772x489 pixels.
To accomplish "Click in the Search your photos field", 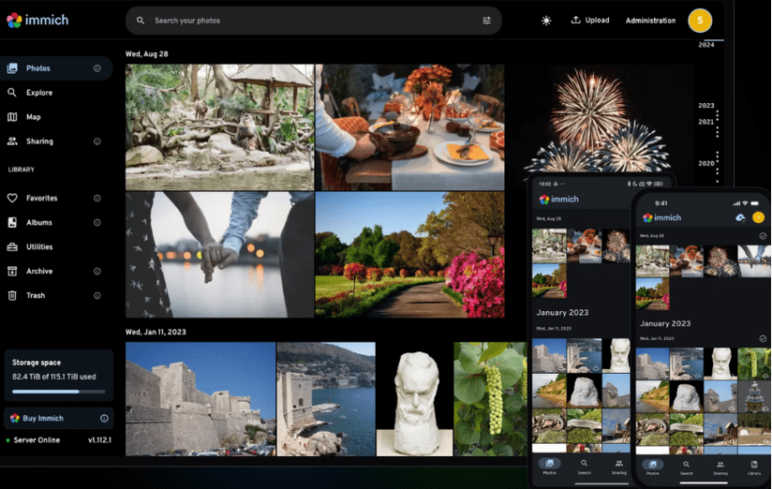I will point(314,21).
